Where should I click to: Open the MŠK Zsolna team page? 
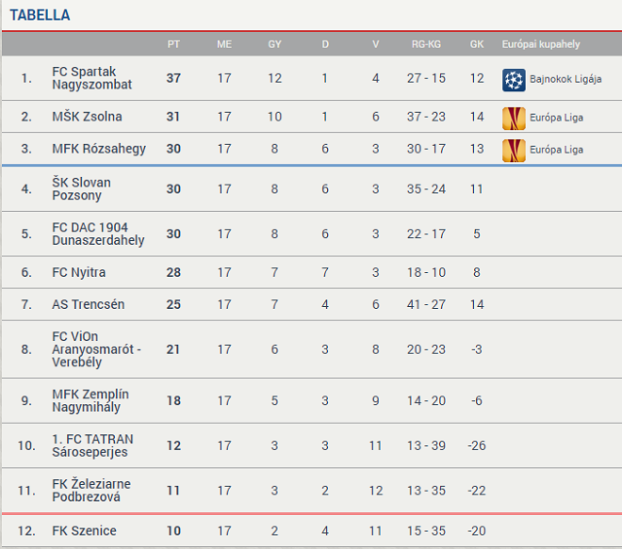tap(87, 117)
